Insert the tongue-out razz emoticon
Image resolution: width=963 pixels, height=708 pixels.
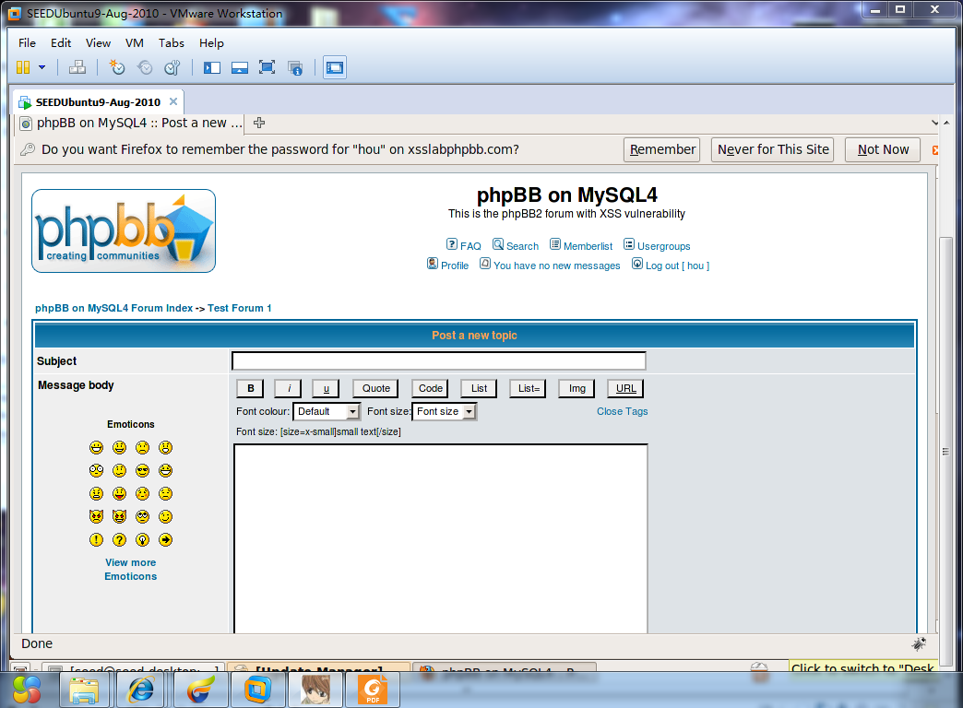coord(119,494)
